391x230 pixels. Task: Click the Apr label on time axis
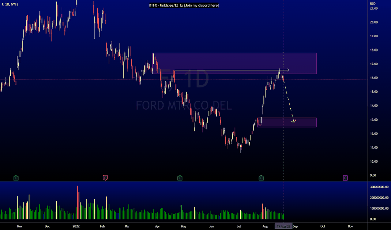click(157, 226)
